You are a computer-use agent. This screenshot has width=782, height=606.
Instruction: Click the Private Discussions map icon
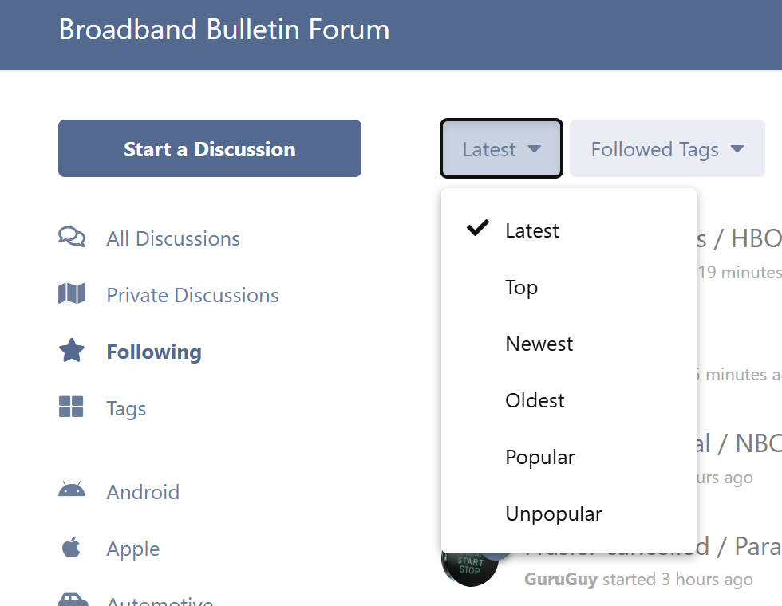pyautogui.click(x=72, y=294)
